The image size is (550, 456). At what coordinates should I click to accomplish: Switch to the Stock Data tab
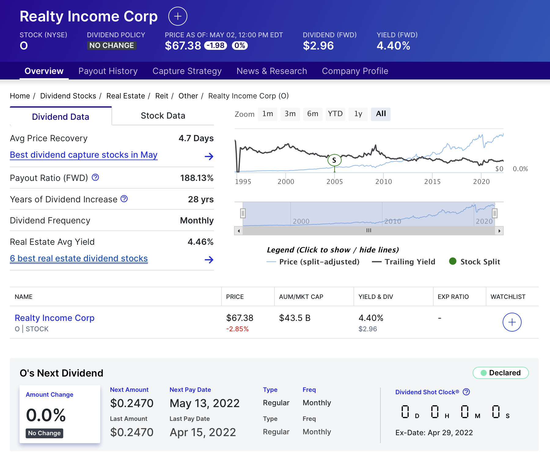(163, 116)
